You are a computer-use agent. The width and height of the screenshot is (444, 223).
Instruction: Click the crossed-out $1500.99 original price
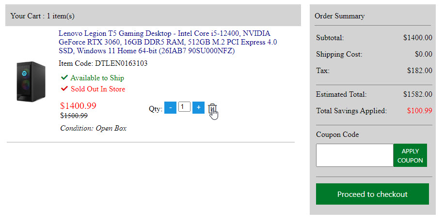click(x=74, y=116)
